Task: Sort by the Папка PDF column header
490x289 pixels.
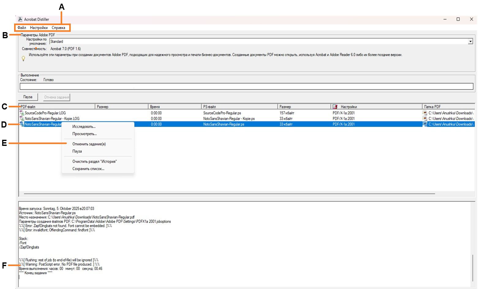Action: point(449,107)
